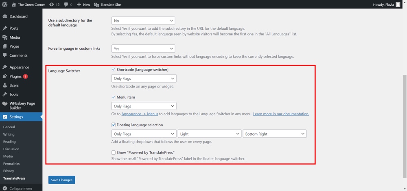The height and width of the screenshot is (191, 407).
Task: Click the Collapse menu arrow icon
Action: tap(4, 188)
